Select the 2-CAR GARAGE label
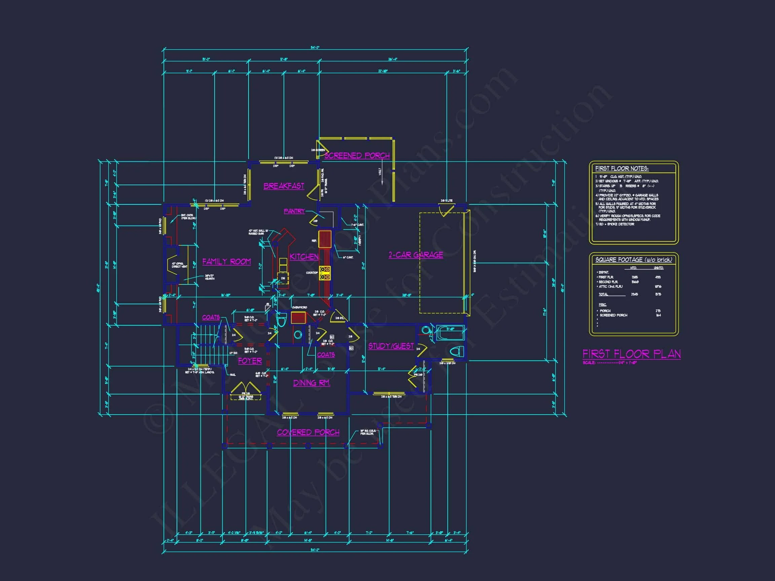The height and width of the screenshot is (581, 775). [x=415, y=255]
